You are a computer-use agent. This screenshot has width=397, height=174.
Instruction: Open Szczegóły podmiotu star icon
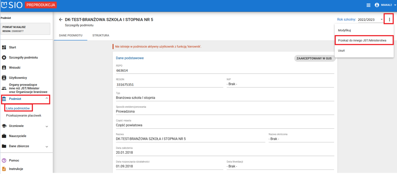[x=4, y=58]
